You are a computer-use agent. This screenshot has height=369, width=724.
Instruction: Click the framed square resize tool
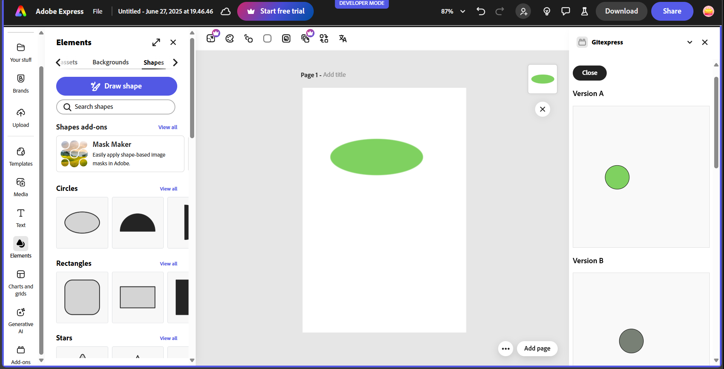coord(286,38)
